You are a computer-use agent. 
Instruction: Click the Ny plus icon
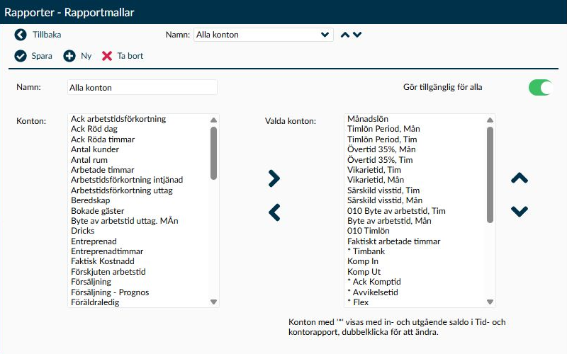69,56
